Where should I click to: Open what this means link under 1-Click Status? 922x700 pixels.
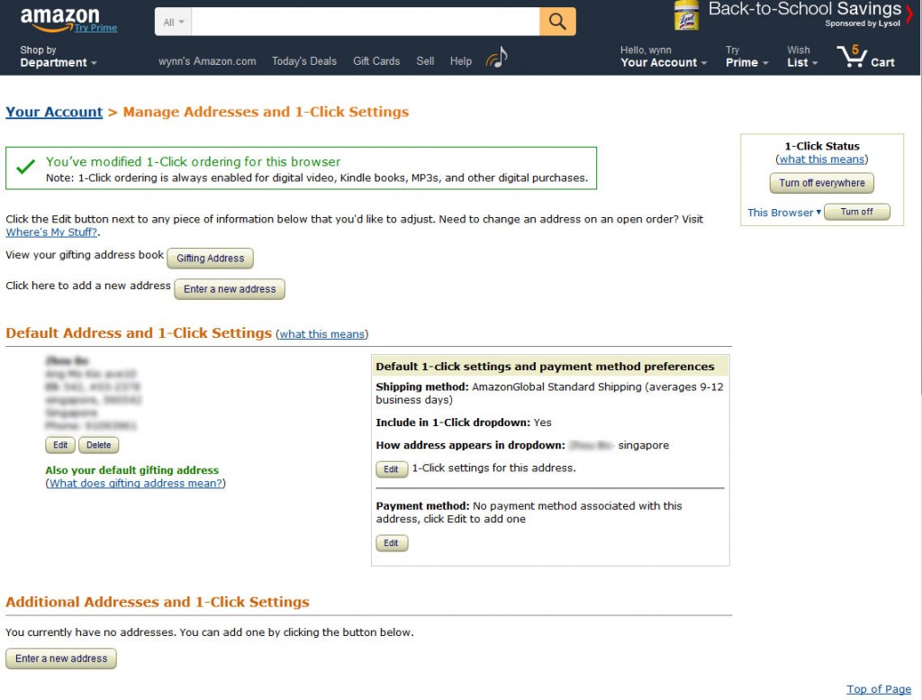tap(822, 159)
